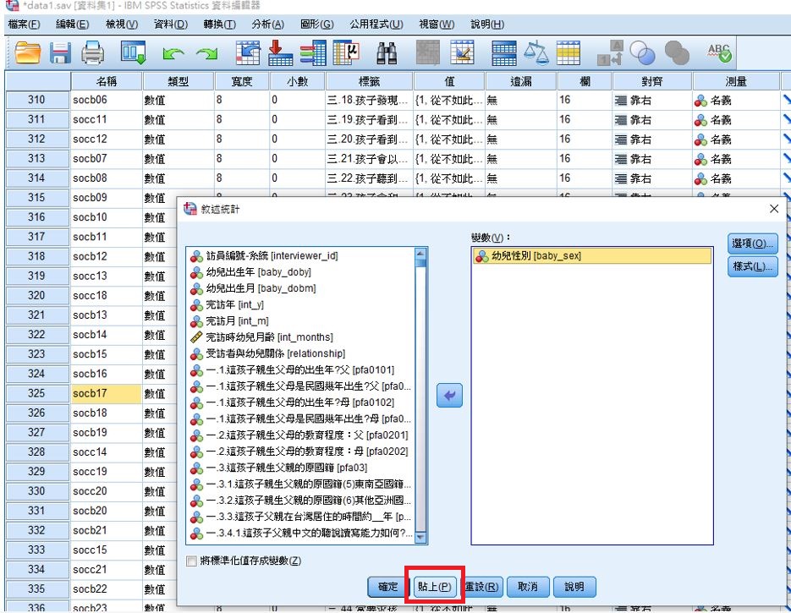791x613 pixels.
Task: Click the Weight Cases scale icon
Action: pos(536,54)
